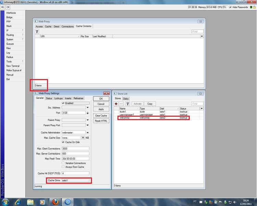Click the Web Proxy window title icon

[36, 21]
